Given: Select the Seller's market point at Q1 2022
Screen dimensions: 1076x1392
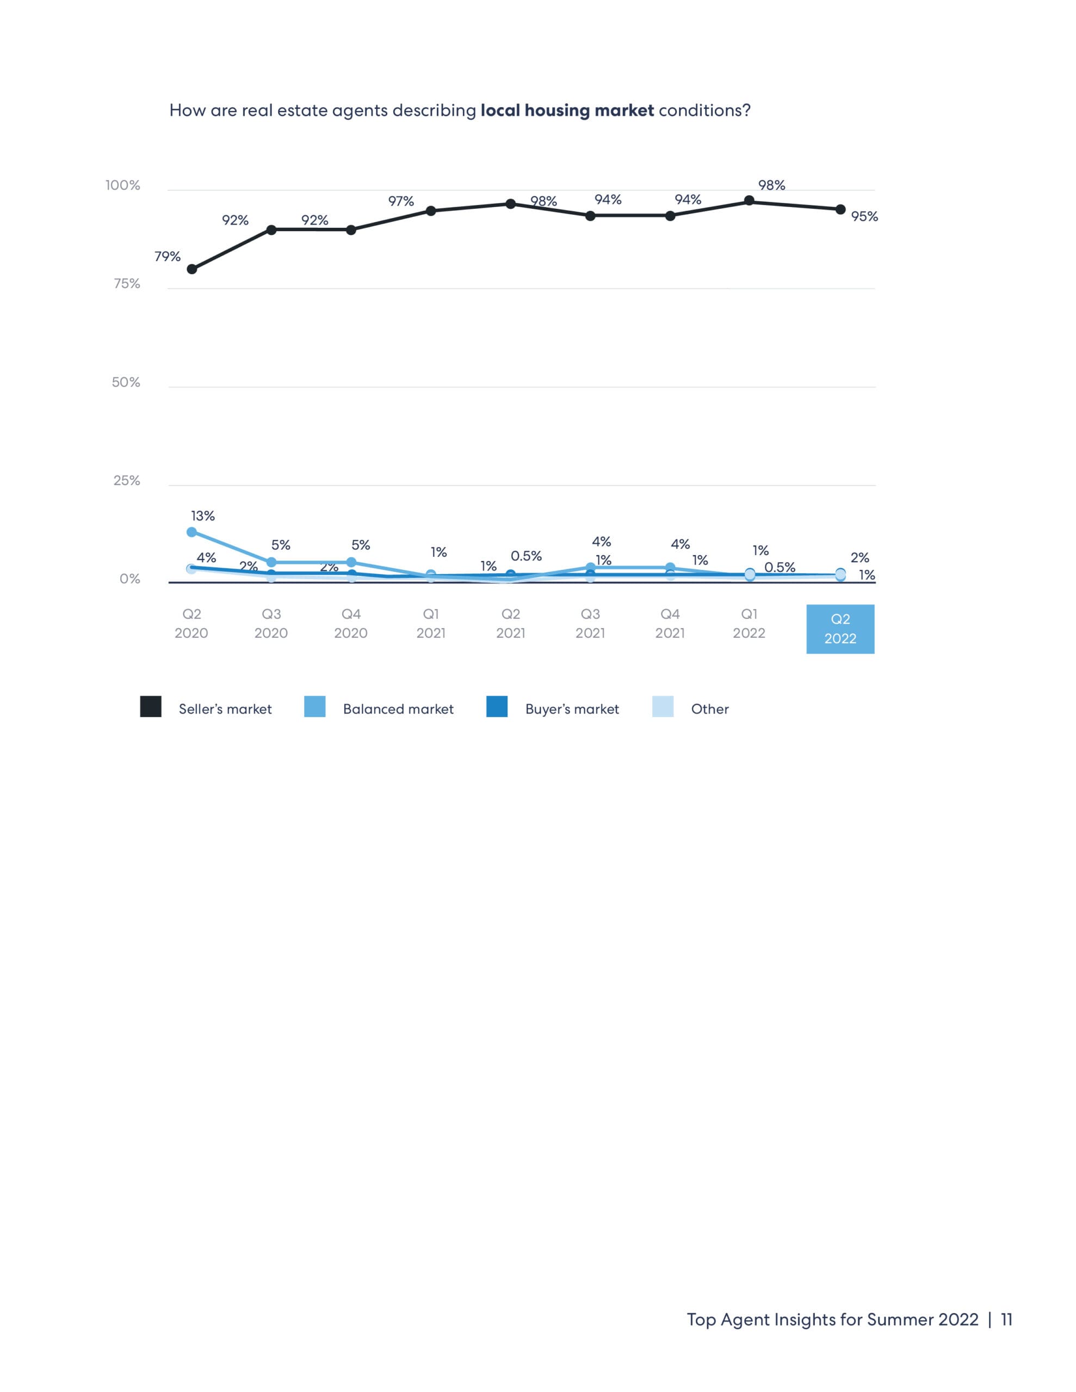Looking at the screenshot, I should point(750,201).
